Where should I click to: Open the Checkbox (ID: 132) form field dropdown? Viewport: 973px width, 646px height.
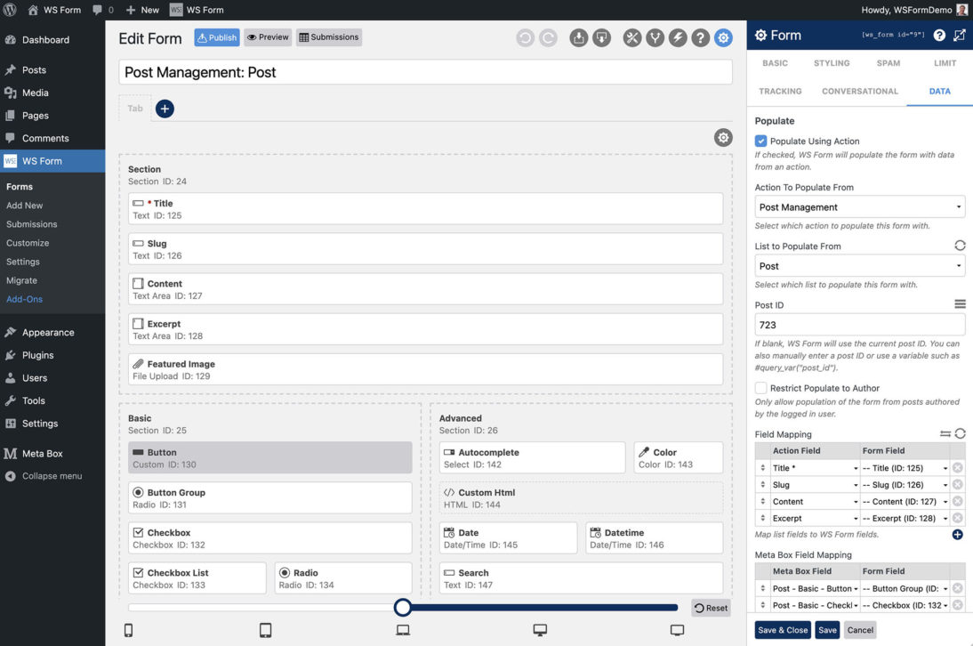pyautogui.click(x=905, y=605)
